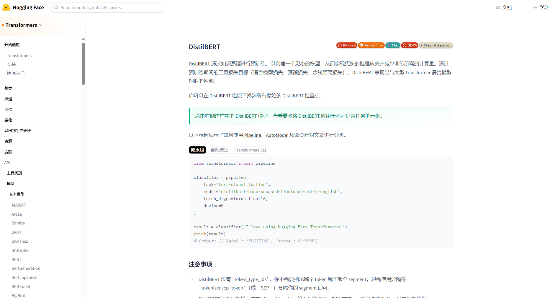Expand the 推理 sidebar section
Image resolution: width=555 pixels, height=298 pixels.
tap(8, 99)
